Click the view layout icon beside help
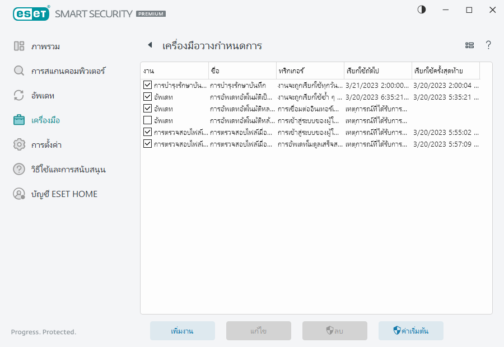504x347 pixels. coord(469,45)
